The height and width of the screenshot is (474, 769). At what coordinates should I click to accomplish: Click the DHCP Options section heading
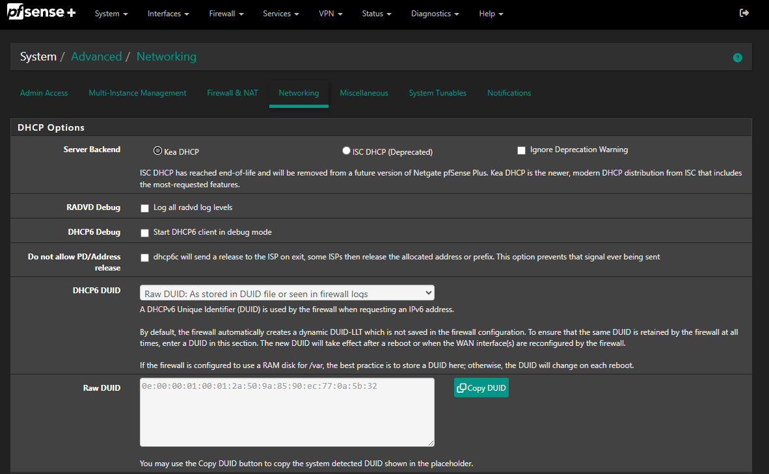[51, 127]
